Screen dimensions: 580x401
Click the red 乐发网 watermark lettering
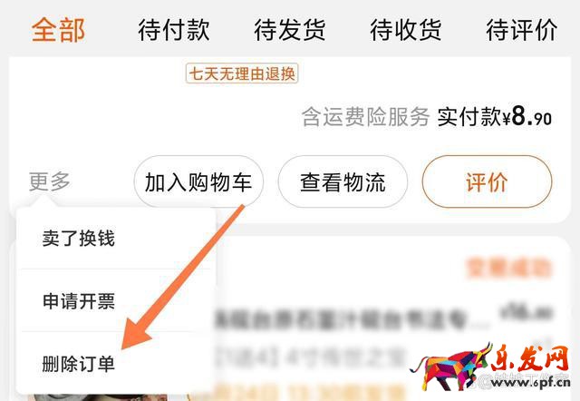529,358
